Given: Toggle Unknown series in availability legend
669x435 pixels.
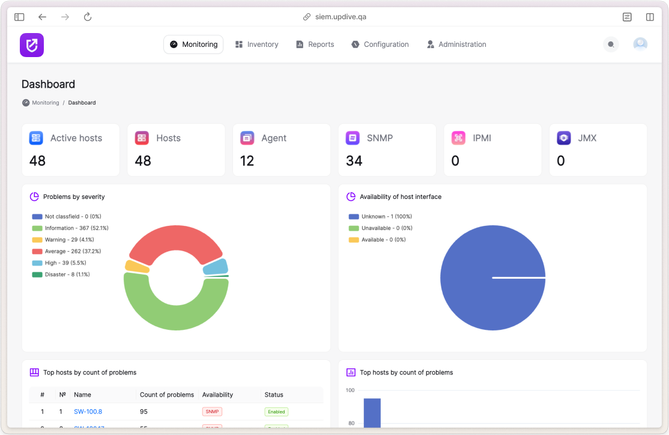Looking at the screenshot, I should (x=380, y=216).
